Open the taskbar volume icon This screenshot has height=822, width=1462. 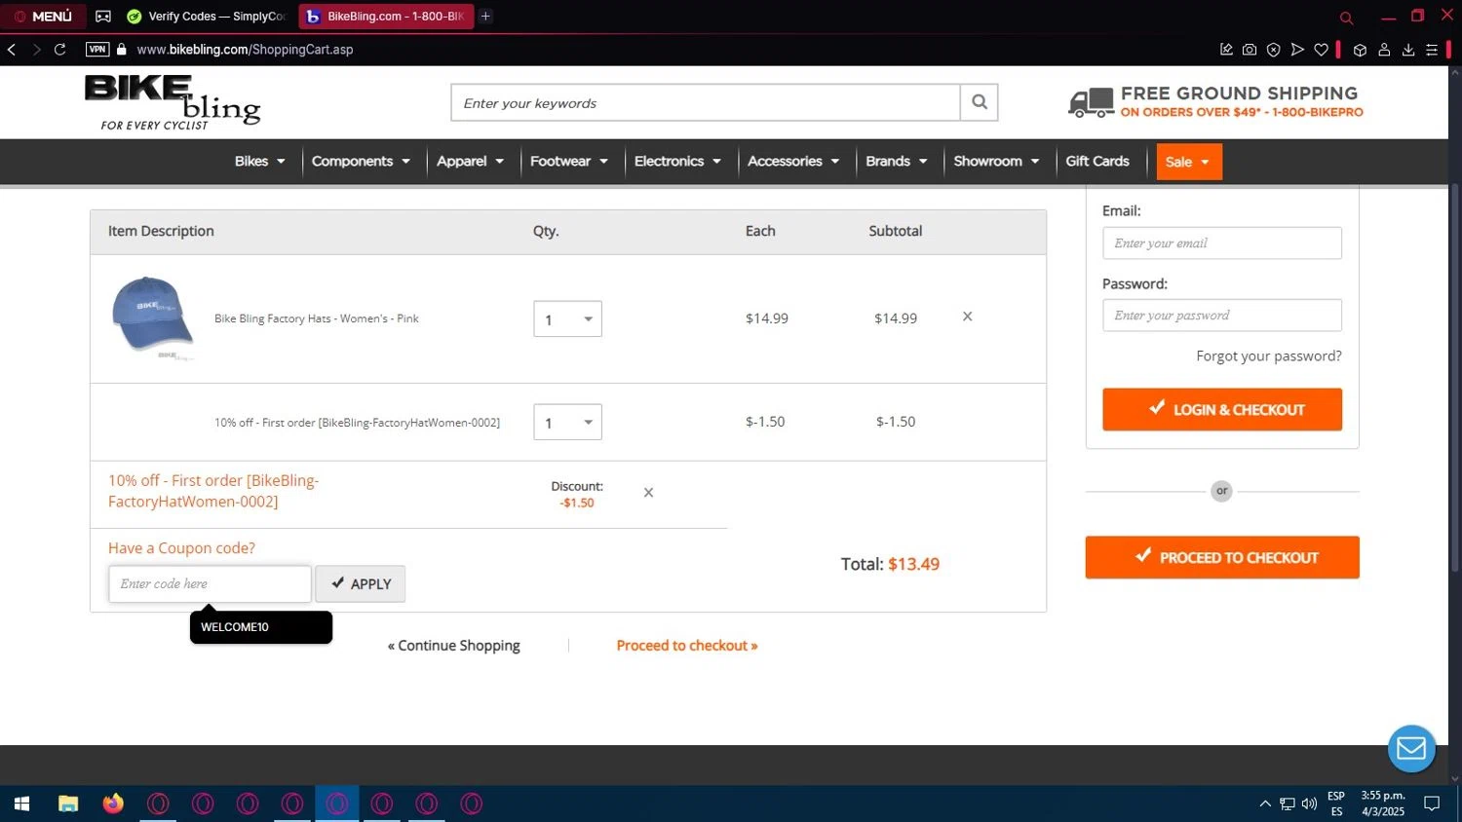tap(1309, 804)
